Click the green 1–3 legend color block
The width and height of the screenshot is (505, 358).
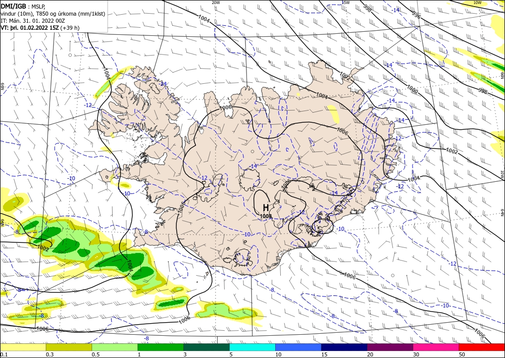point(161,347)
